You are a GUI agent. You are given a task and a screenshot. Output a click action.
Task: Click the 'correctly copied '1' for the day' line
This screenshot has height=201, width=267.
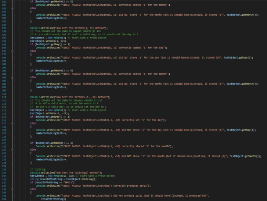101,48
